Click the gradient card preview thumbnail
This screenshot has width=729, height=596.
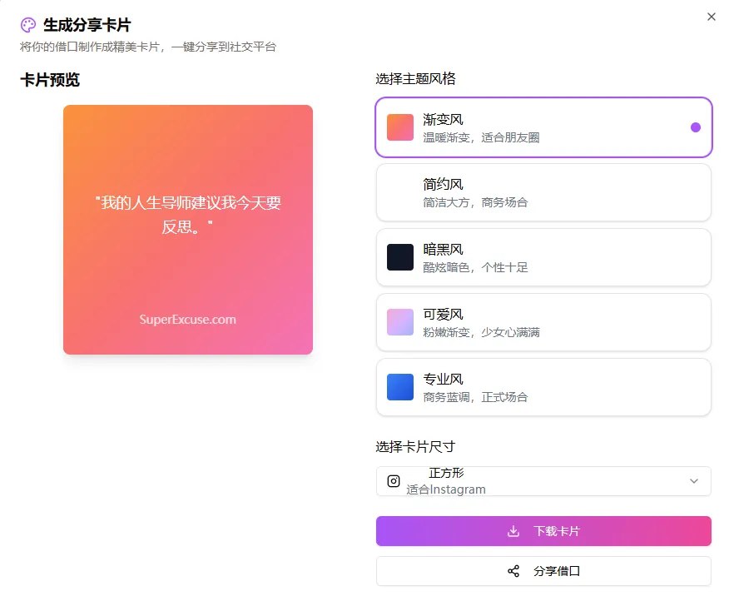click(x=187, y=228)
